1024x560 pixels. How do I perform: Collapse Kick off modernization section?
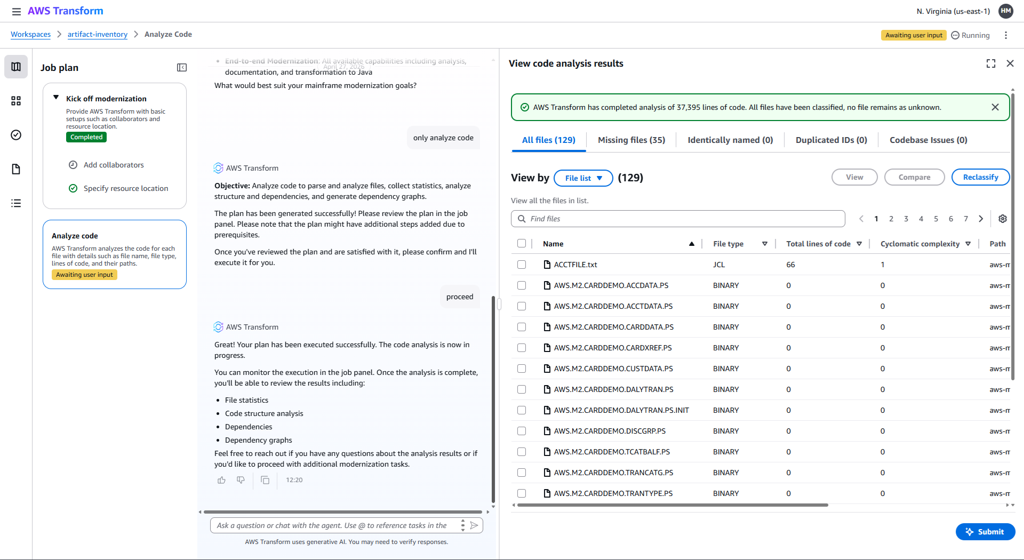click(56, 98)
